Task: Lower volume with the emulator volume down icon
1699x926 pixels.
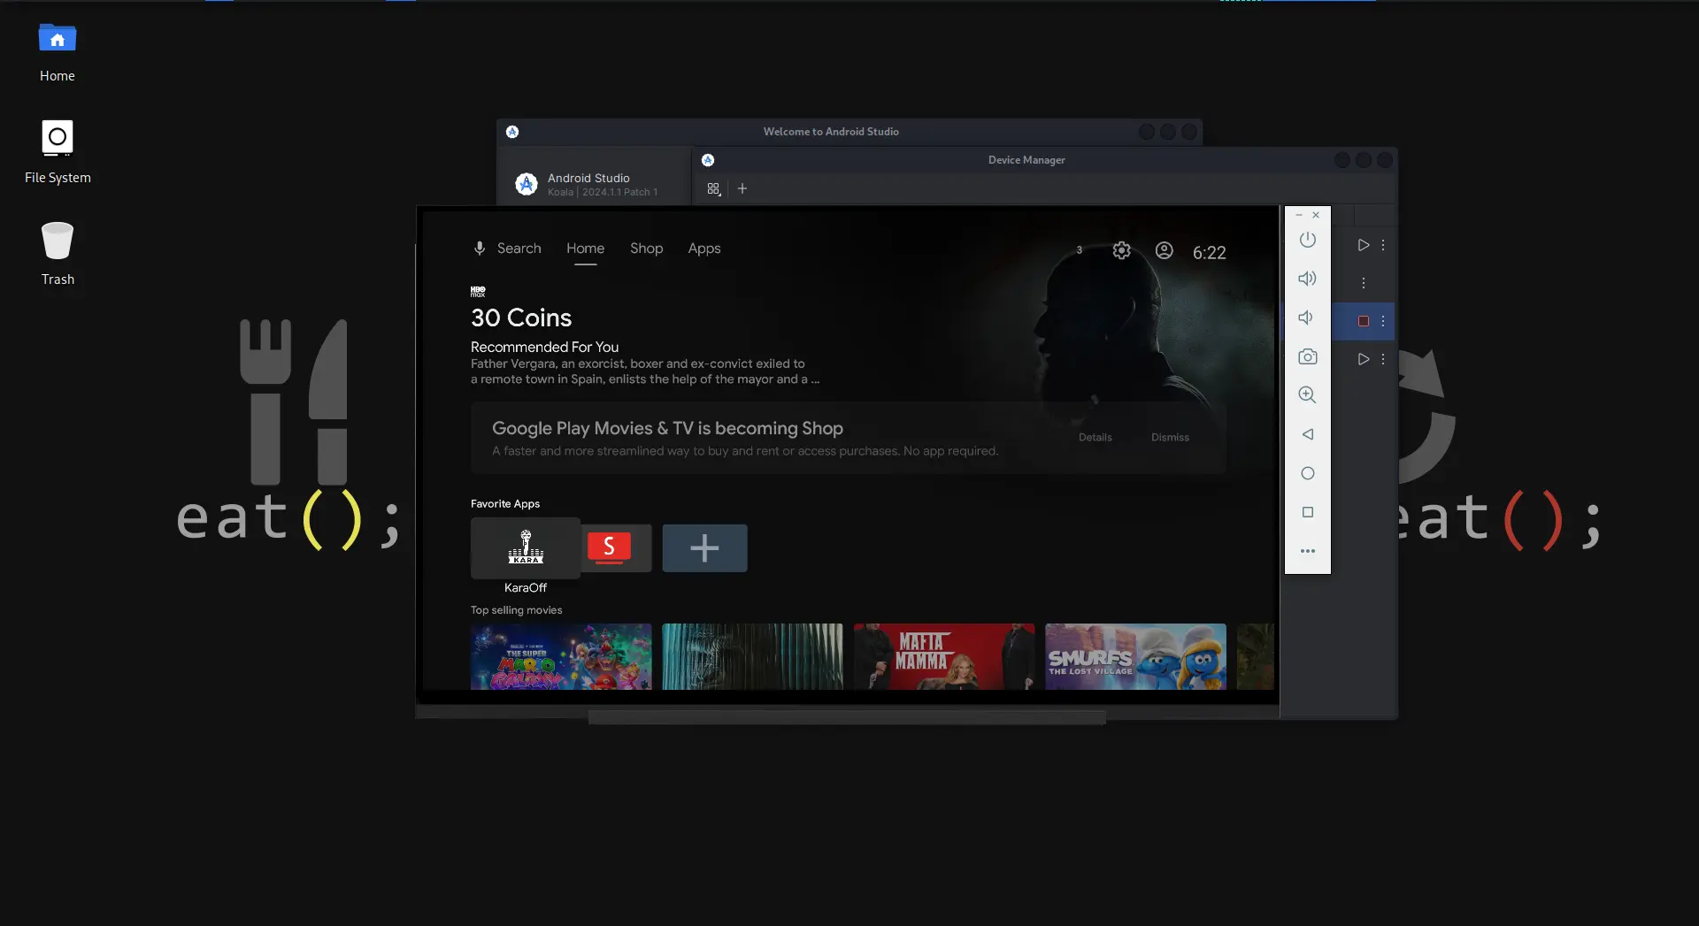Action: point(1306,318)
